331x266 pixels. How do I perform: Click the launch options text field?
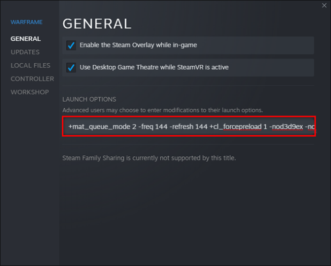coord(189,127)
